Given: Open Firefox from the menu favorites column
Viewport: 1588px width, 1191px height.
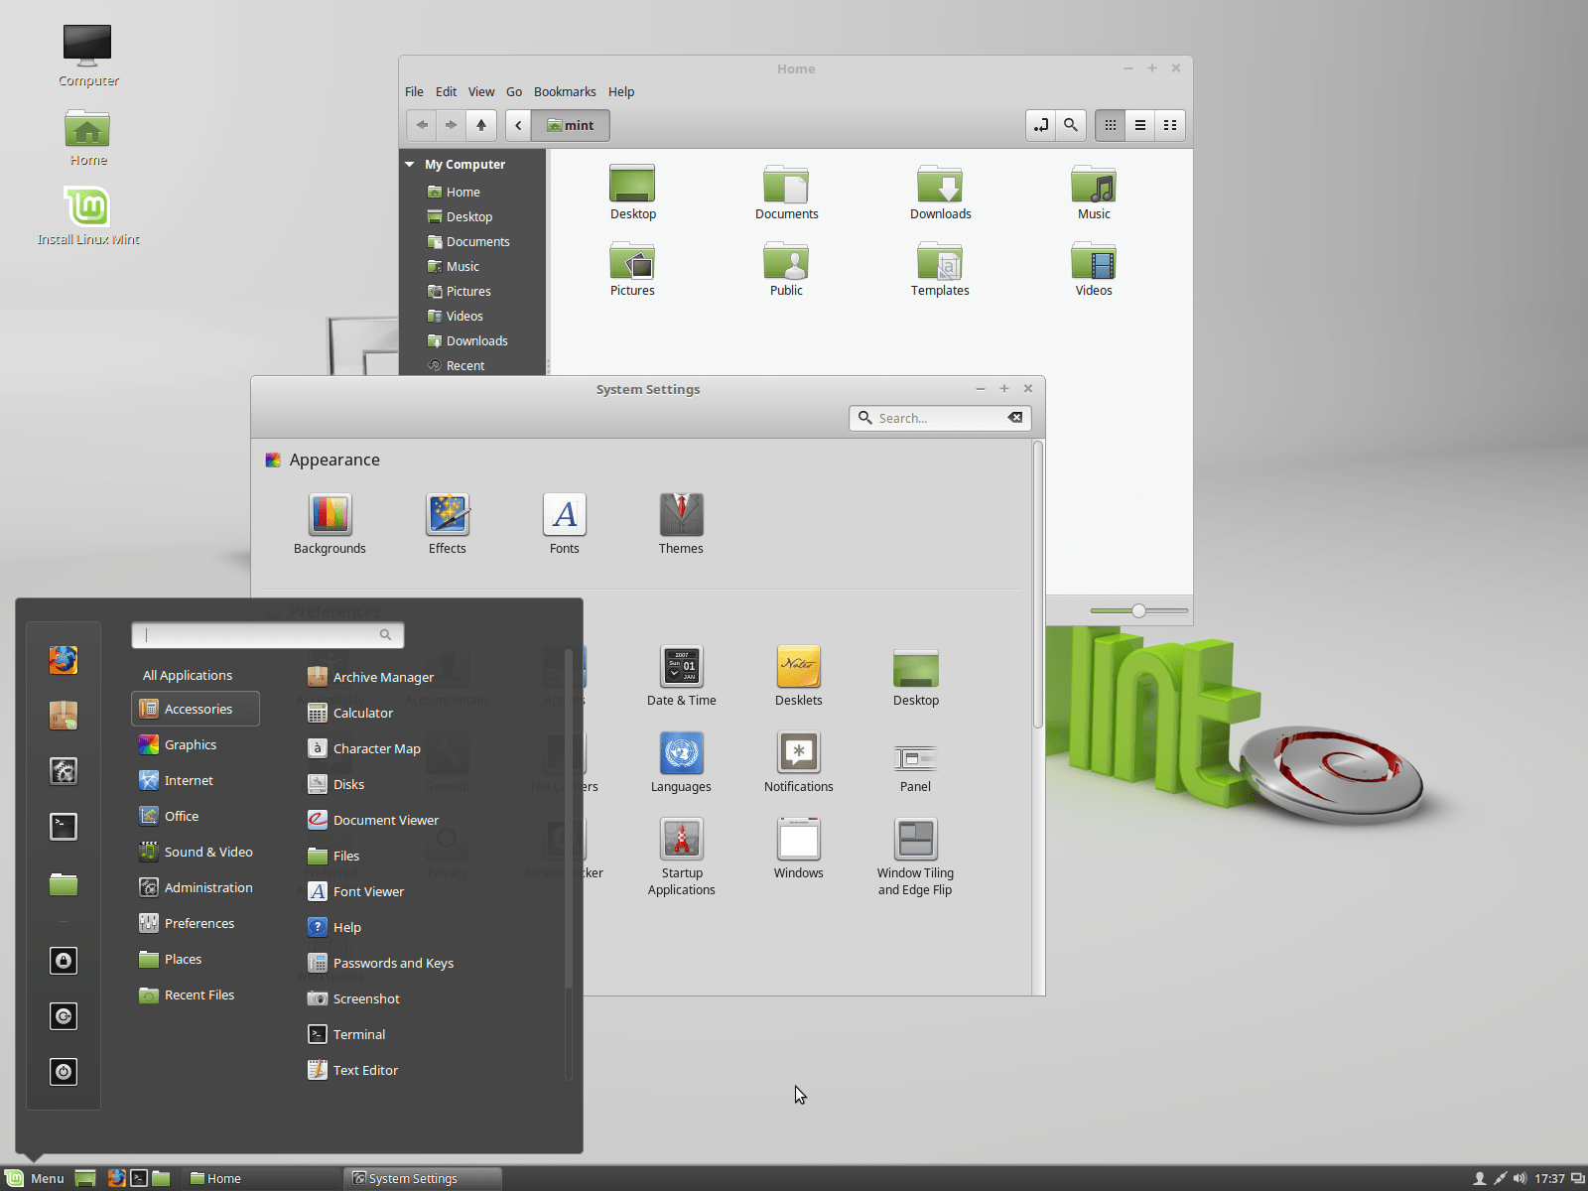Looking at the screenshot, I should point(64,660).
